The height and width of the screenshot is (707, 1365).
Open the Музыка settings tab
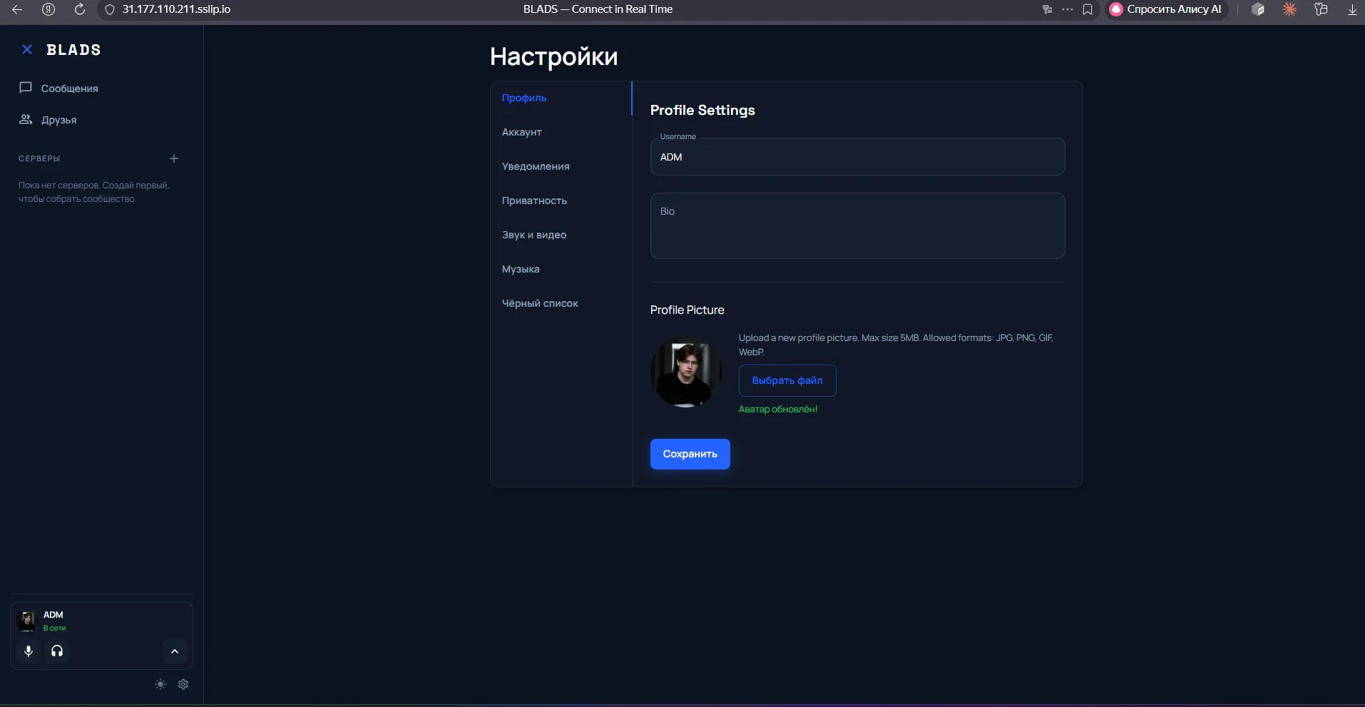[x=561, y=269]
